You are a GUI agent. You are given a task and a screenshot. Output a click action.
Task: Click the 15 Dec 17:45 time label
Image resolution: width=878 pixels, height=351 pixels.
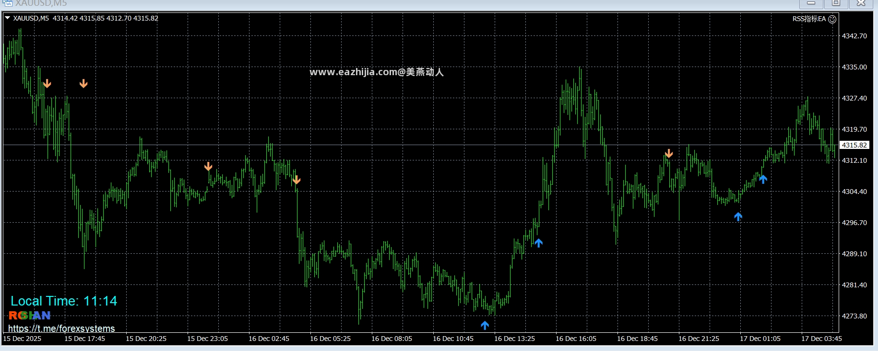tap(84, 339)
